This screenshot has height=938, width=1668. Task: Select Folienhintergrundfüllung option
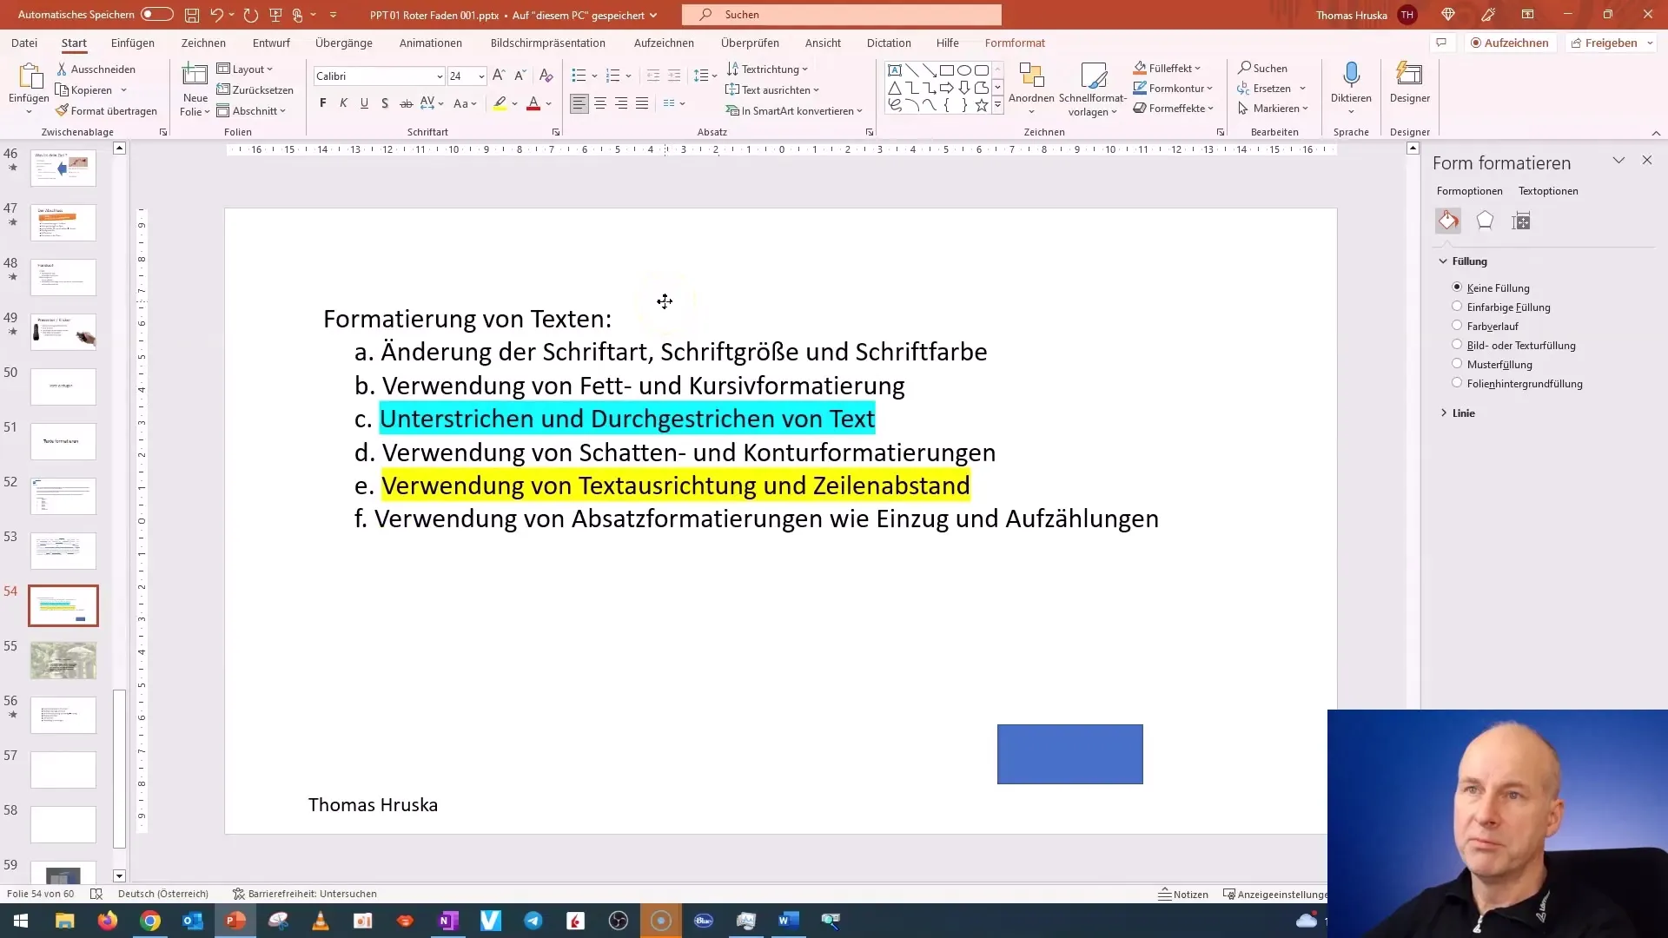click(1457, 383)
